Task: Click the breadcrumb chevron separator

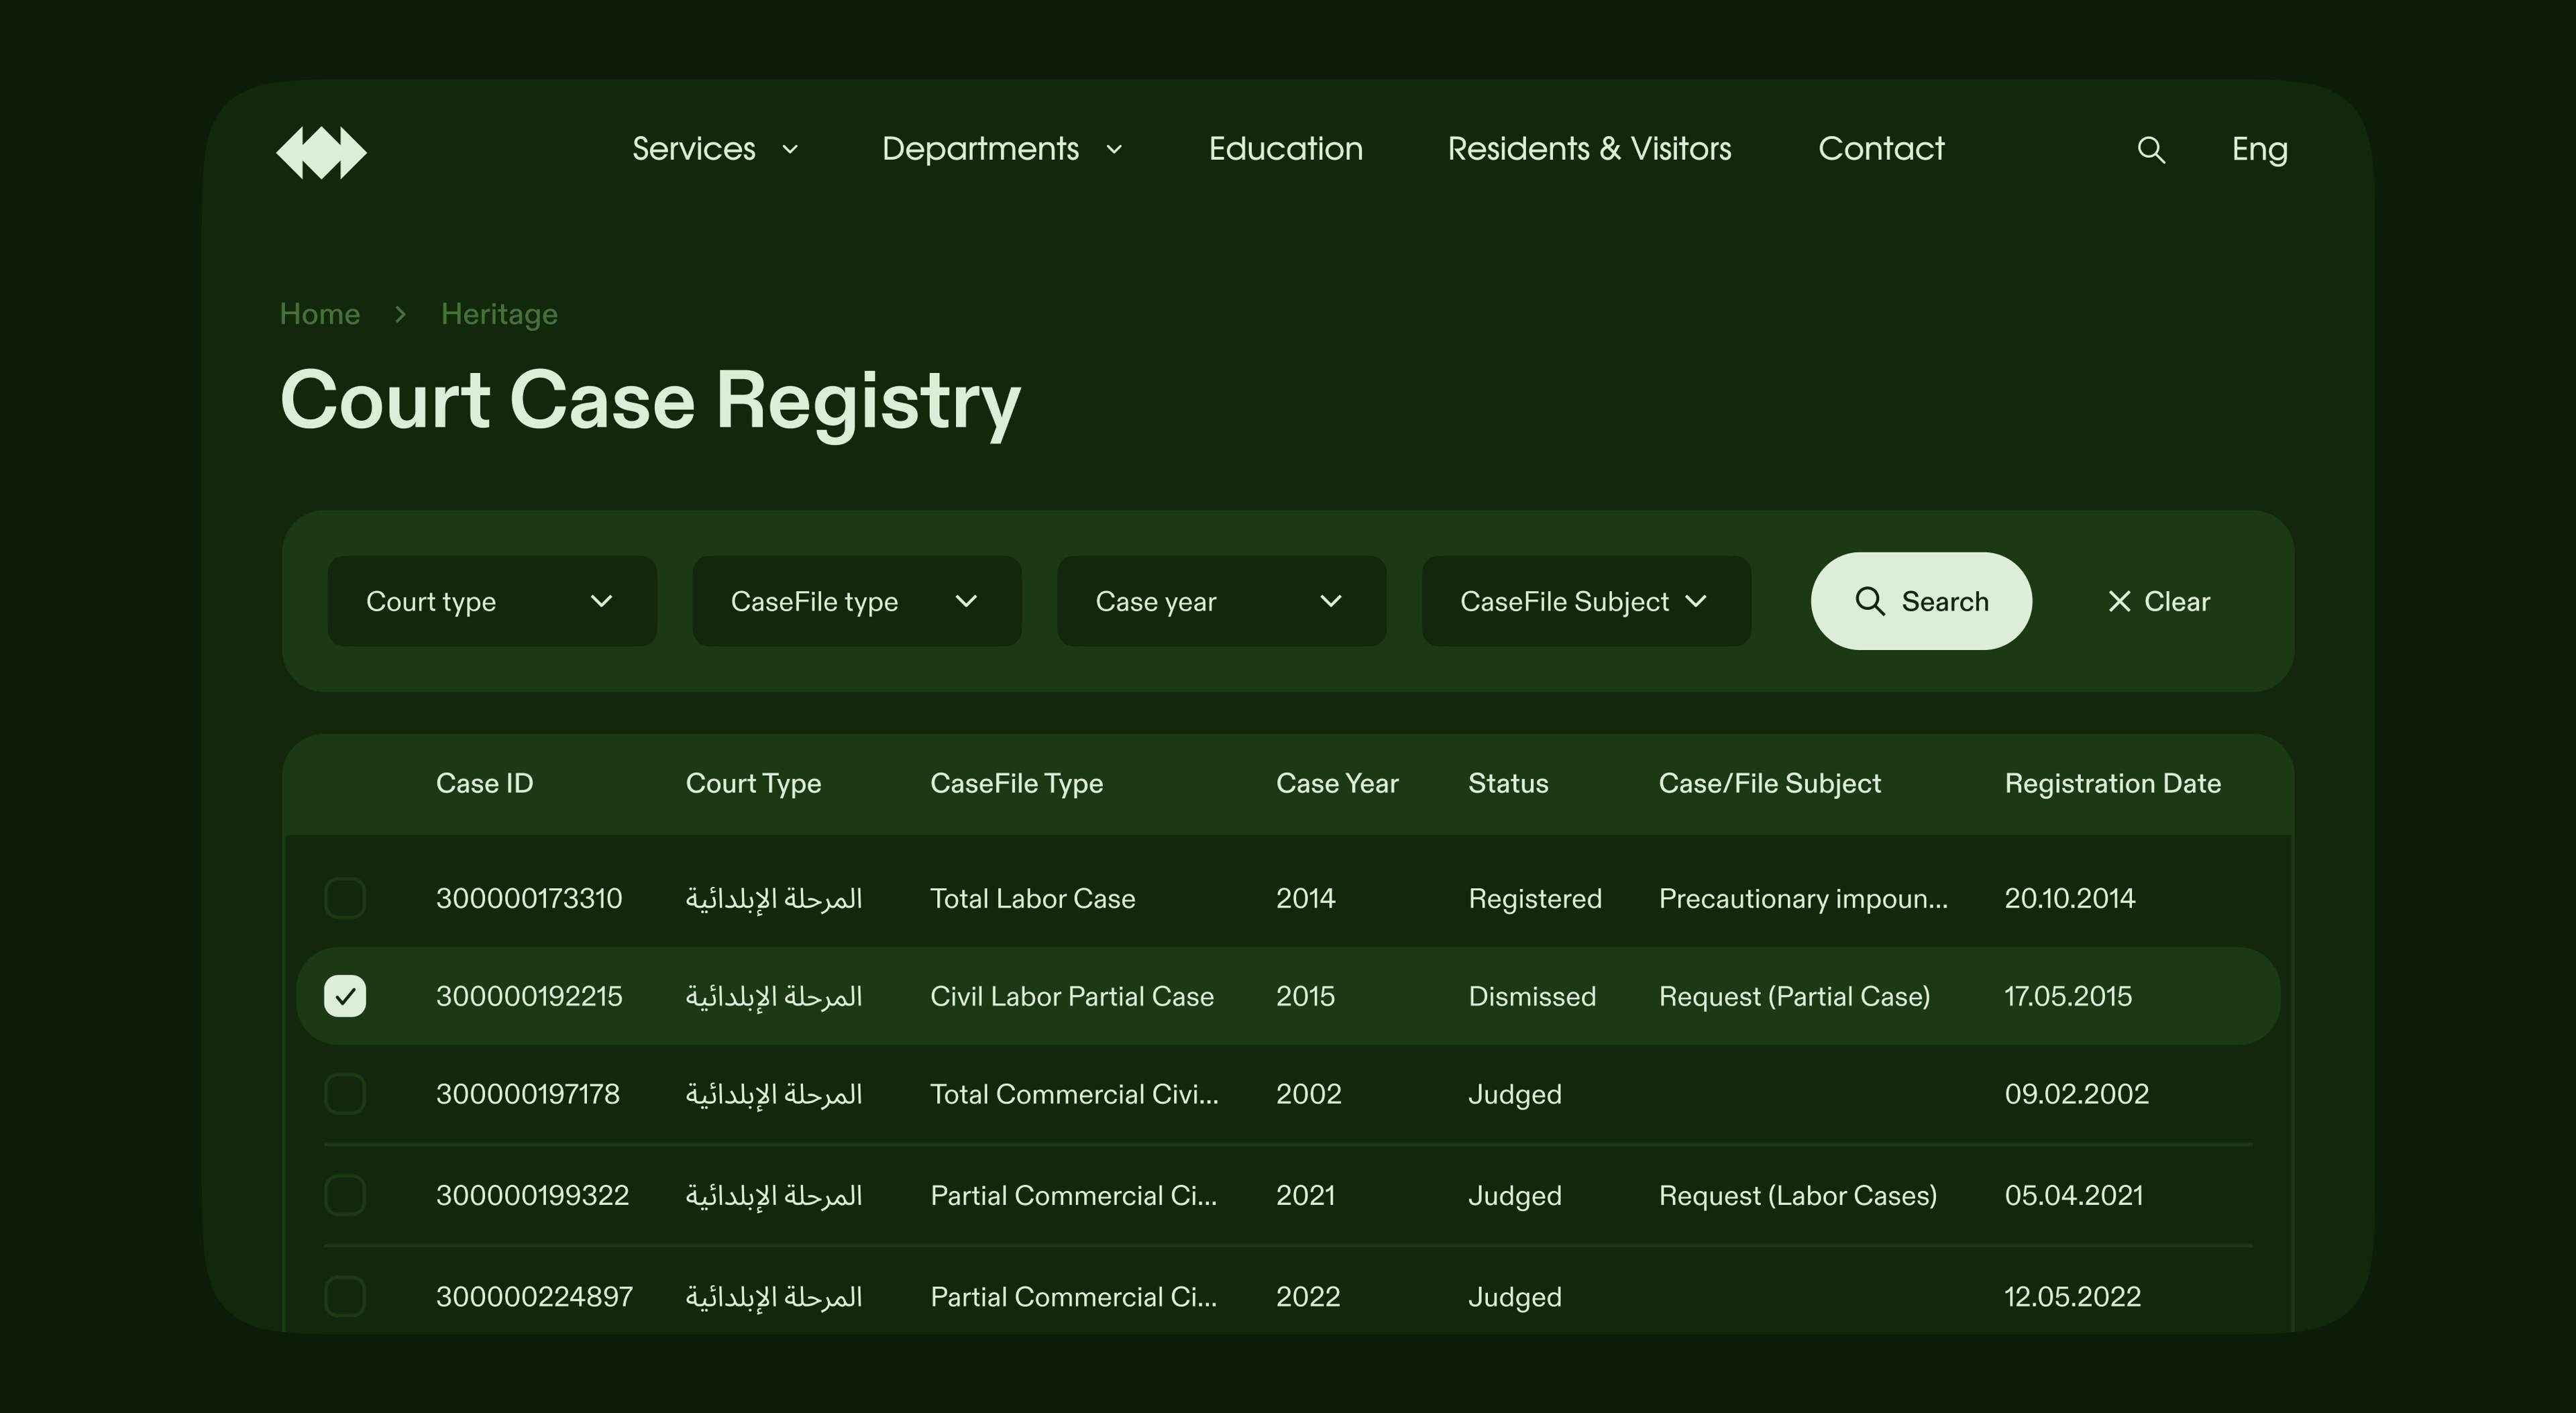Action: coord(400,314)
